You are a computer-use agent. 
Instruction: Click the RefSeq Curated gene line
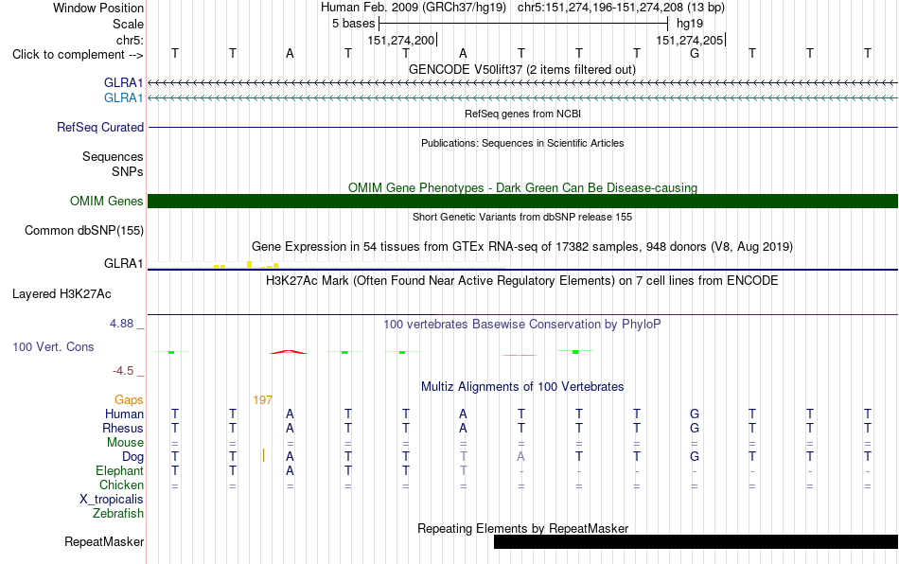523,127
